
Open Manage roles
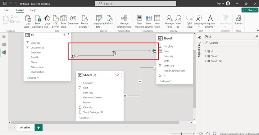tap(169, 22)
